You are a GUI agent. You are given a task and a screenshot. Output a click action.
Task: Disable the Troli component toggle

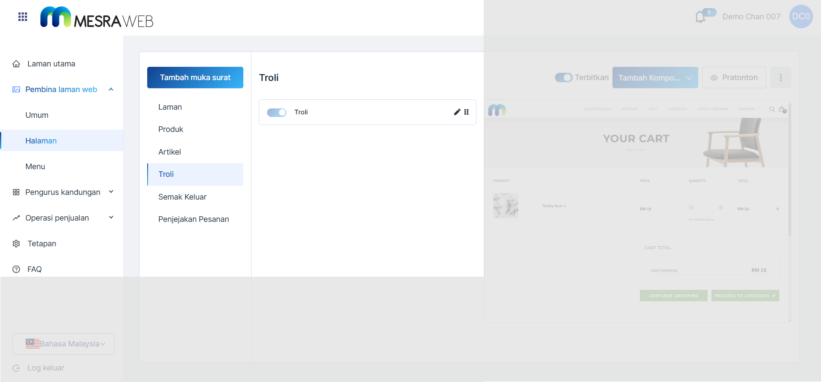click(276, 112)
